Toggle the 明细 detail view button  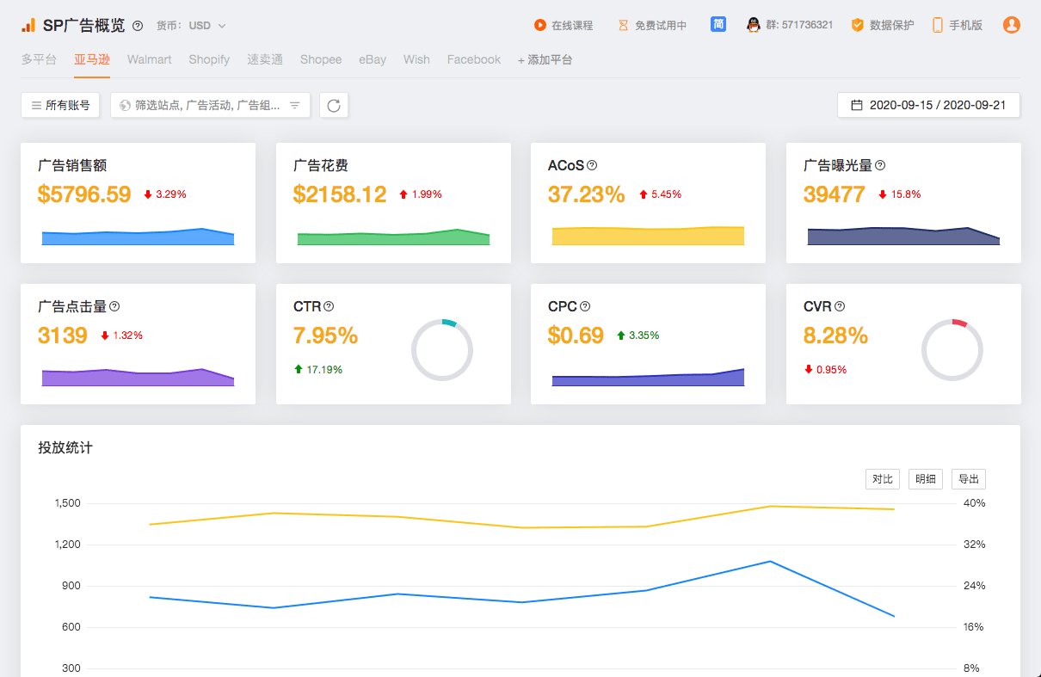coord(925,479)
